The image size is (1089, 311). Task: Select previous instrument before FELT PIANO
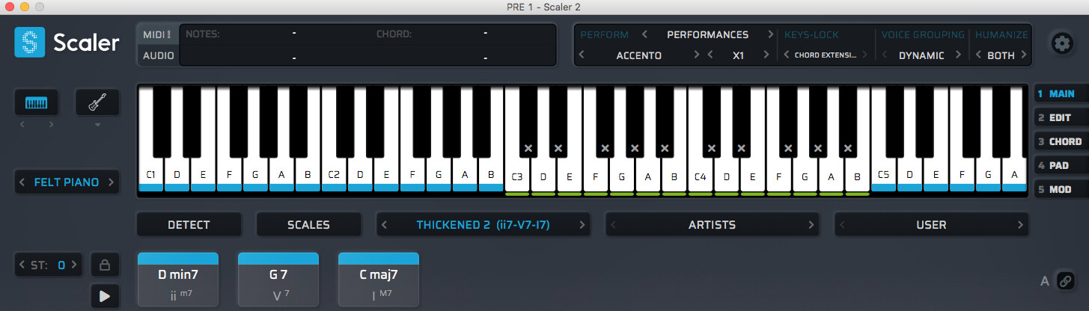pos(22,182)
